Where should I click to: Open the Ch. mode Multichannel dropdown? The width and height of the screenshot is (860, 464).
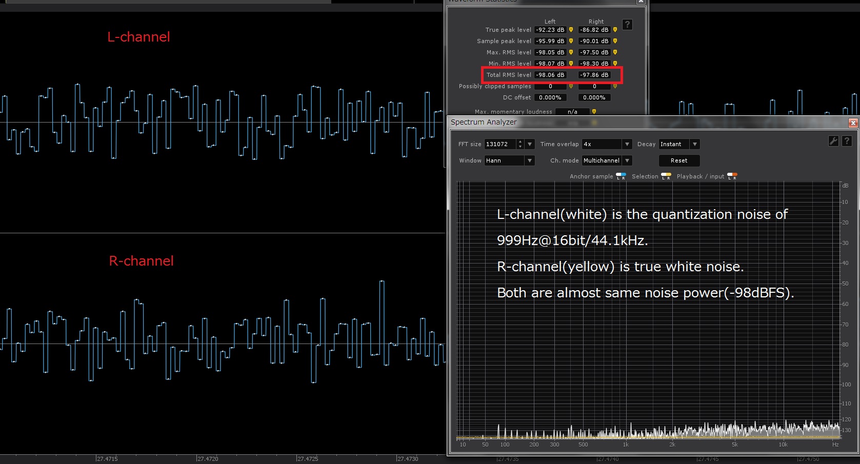pyautogui.click(x=607, y=160)
